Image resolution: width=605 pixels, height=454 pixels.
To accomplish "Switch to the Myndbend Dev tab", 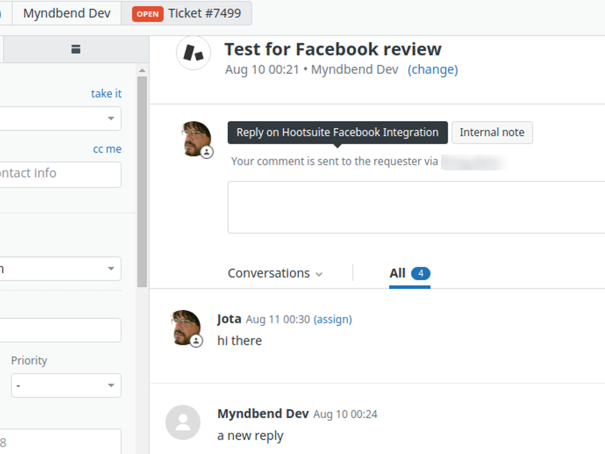I will coord(67,13).
